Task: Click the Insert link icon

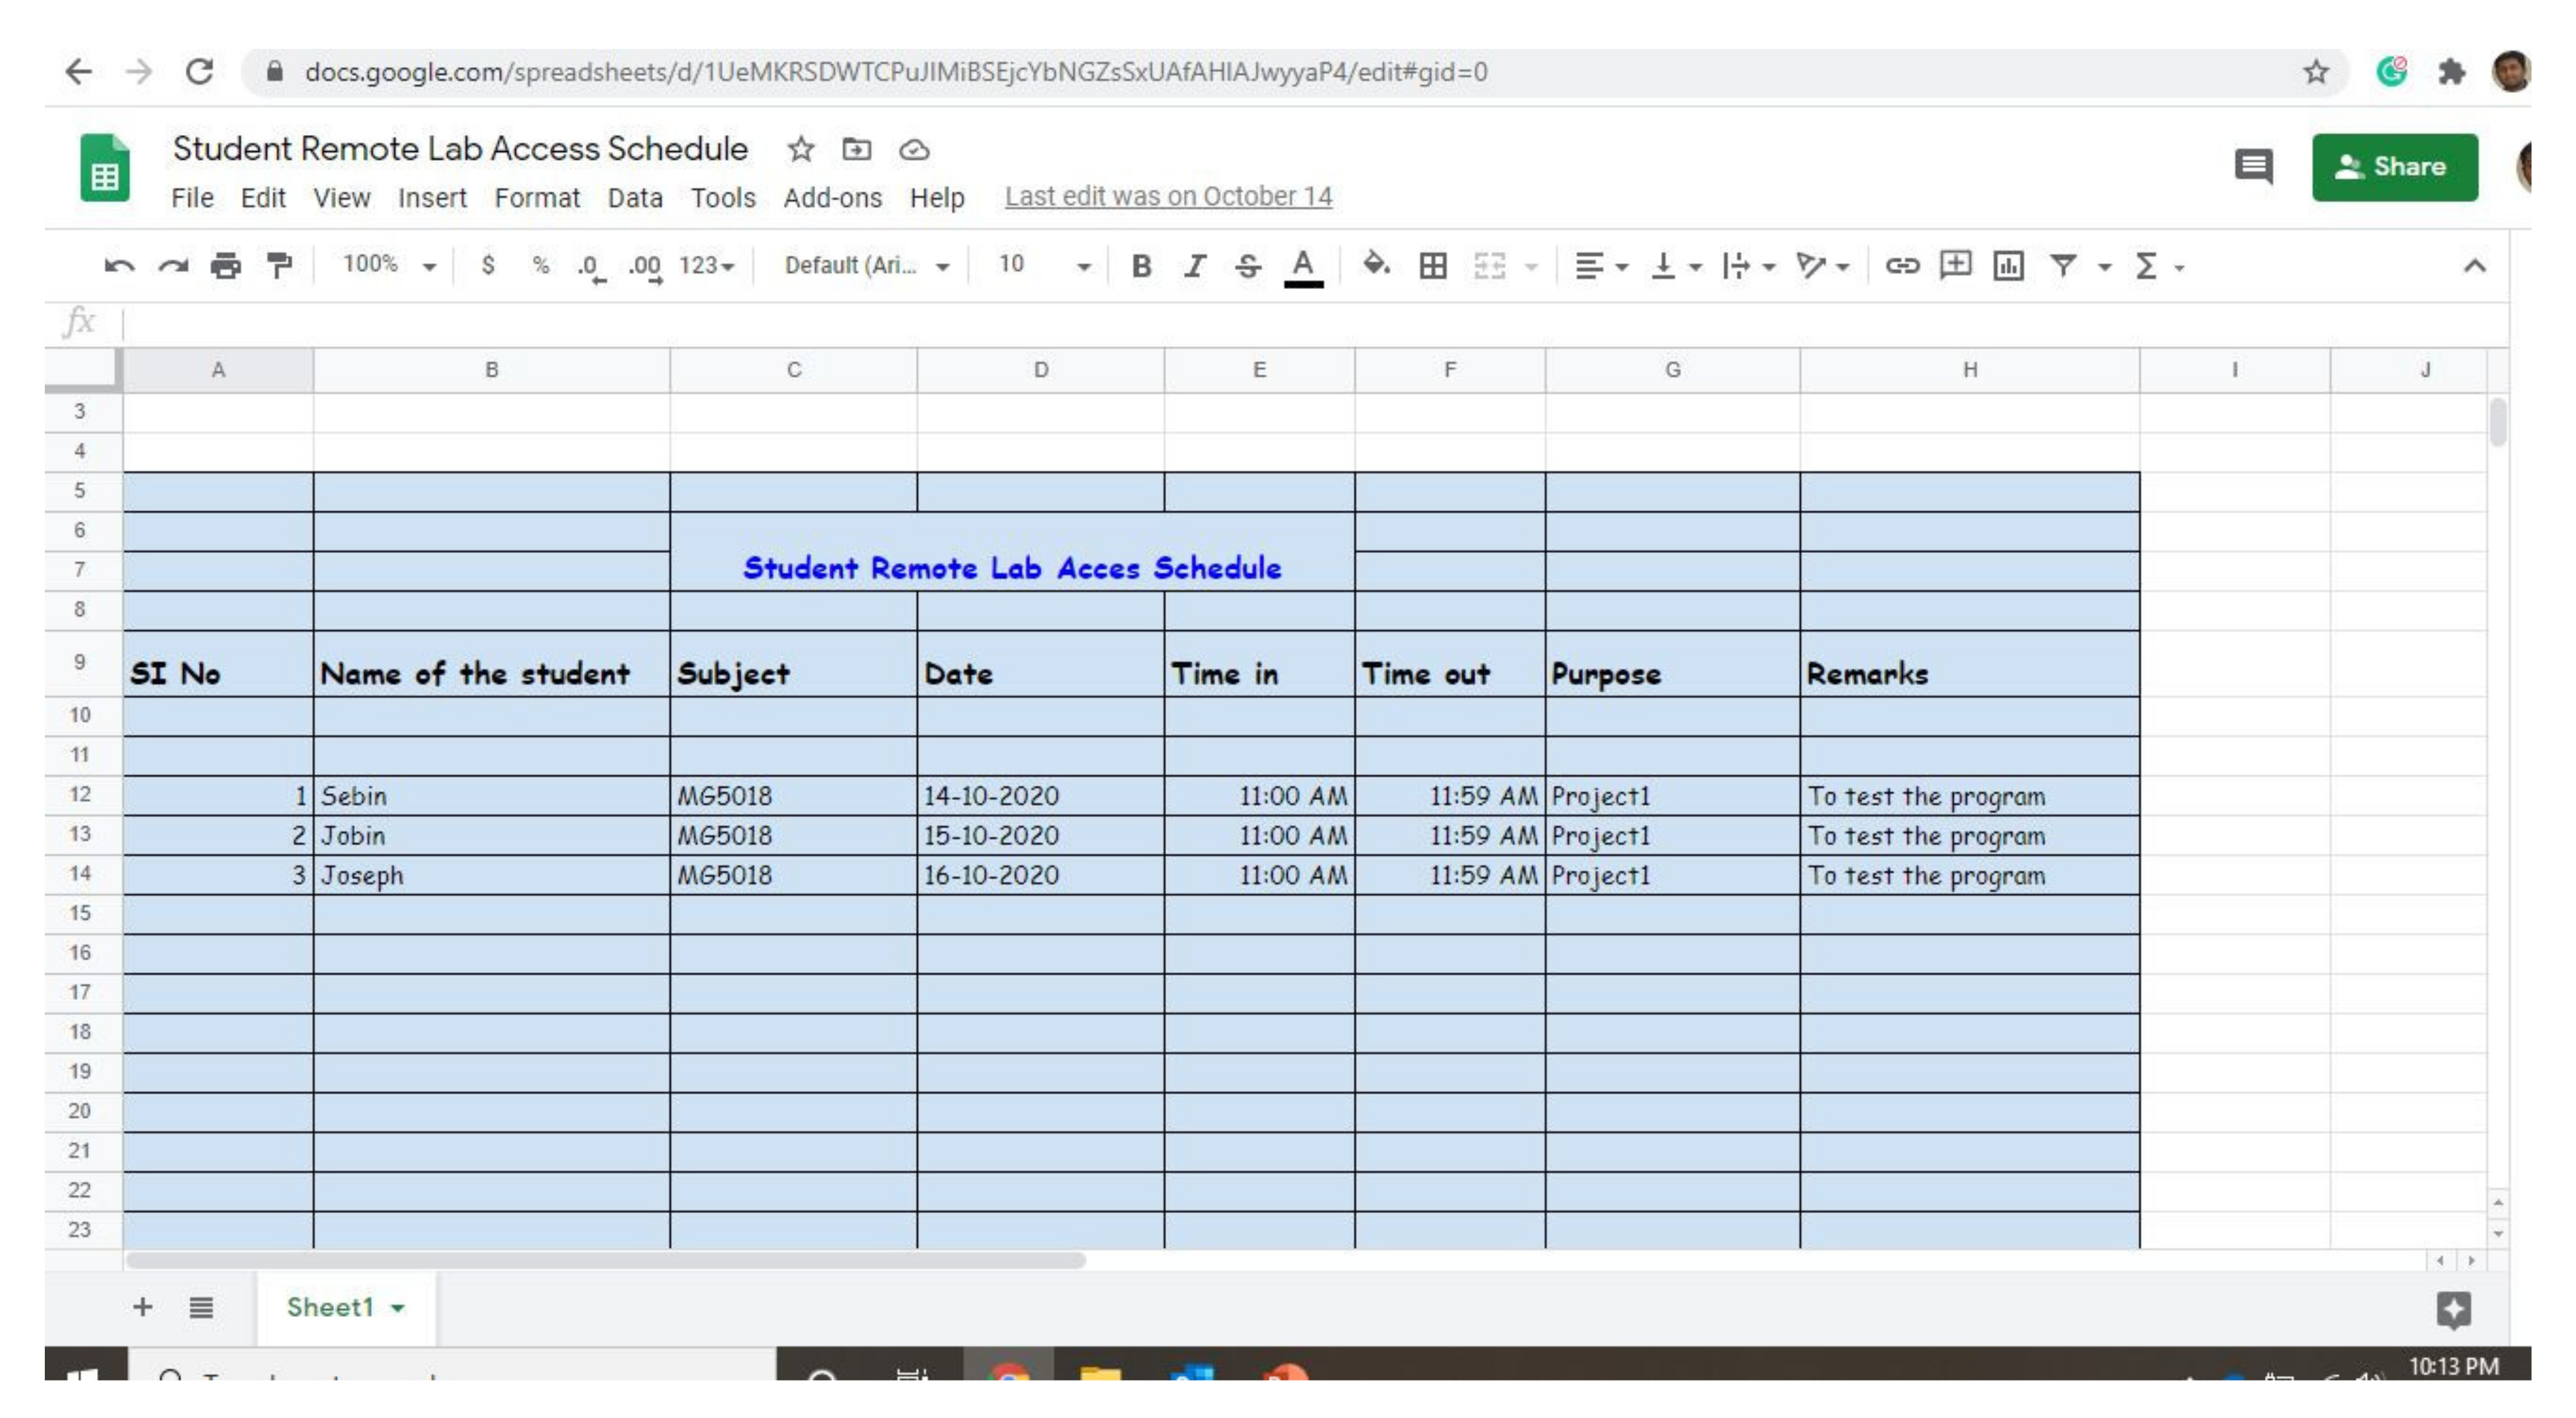Action: pyautogui.click(x=1901, y=266)
